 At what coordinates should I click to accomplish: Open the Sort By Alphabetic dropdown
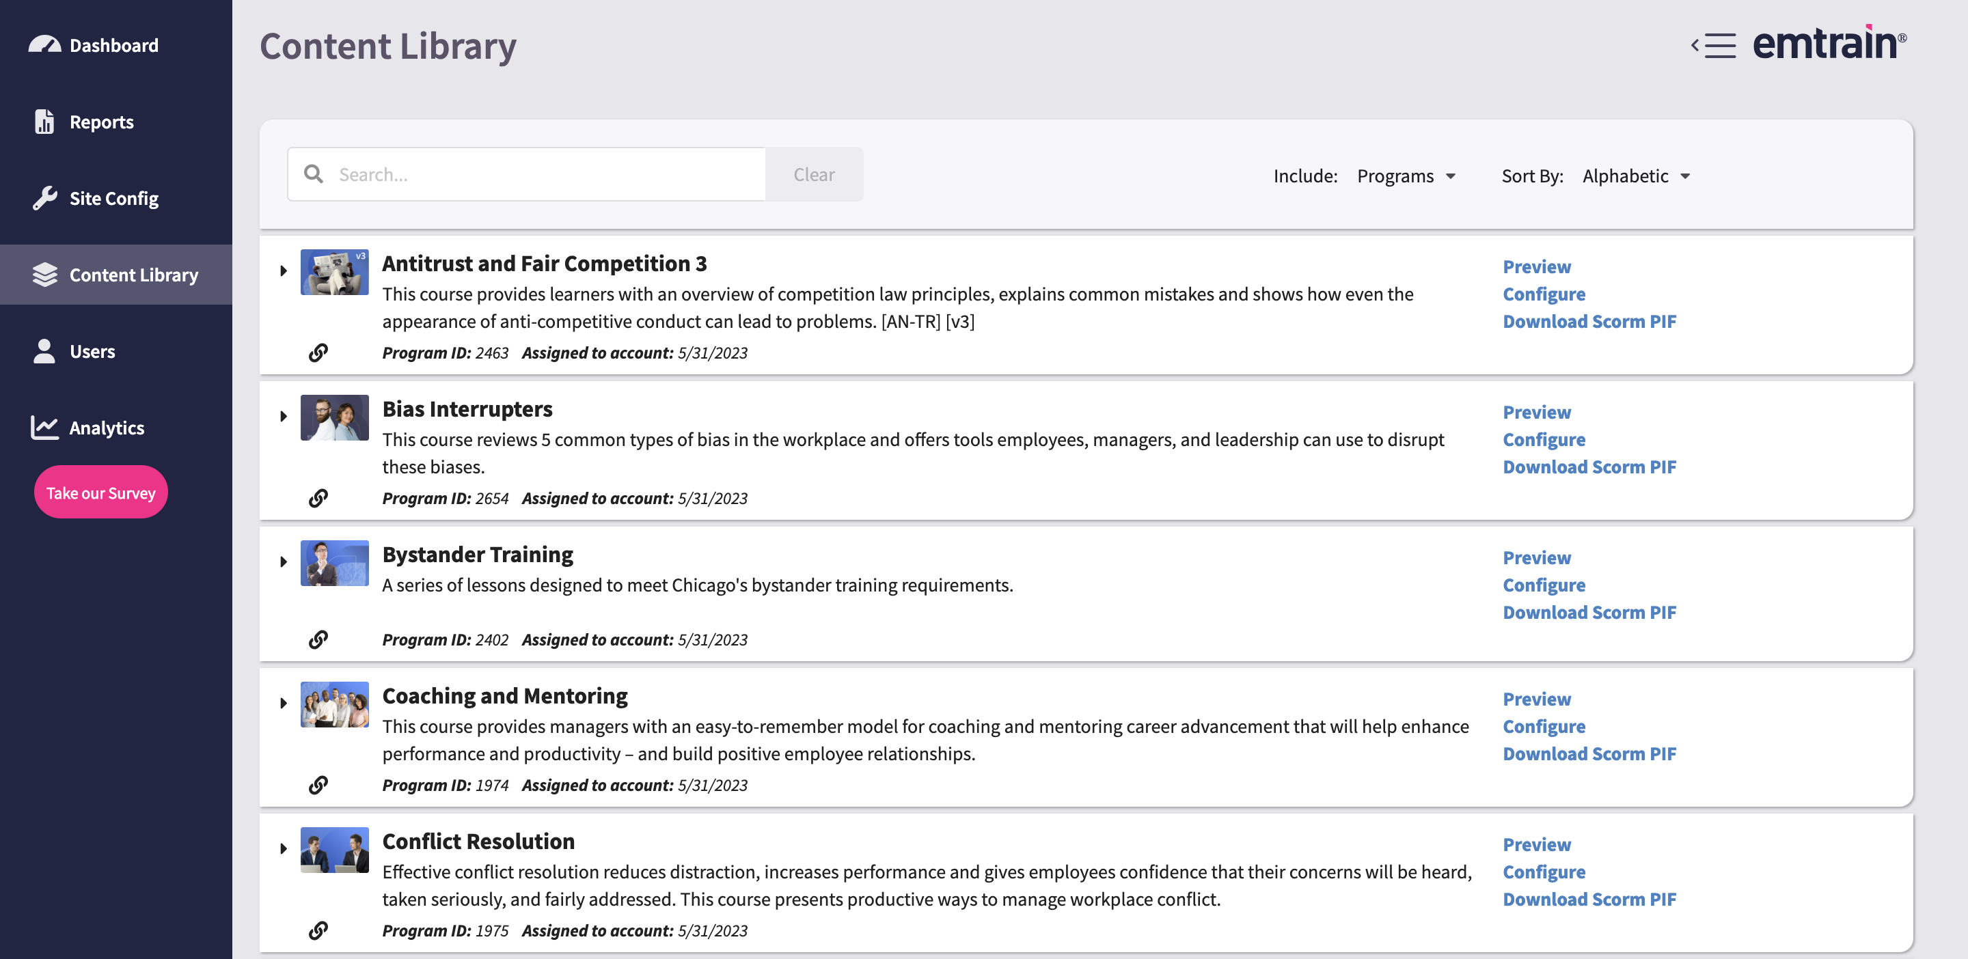pyautogui.click(x=1636, y=176)
